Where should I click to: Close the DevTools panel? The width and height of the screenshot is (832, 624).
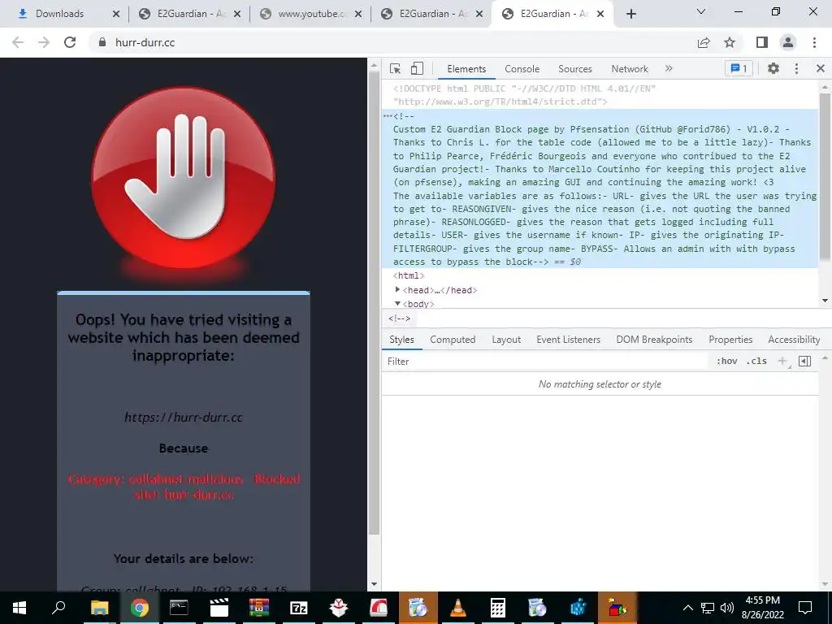click(x=821, y=68)
